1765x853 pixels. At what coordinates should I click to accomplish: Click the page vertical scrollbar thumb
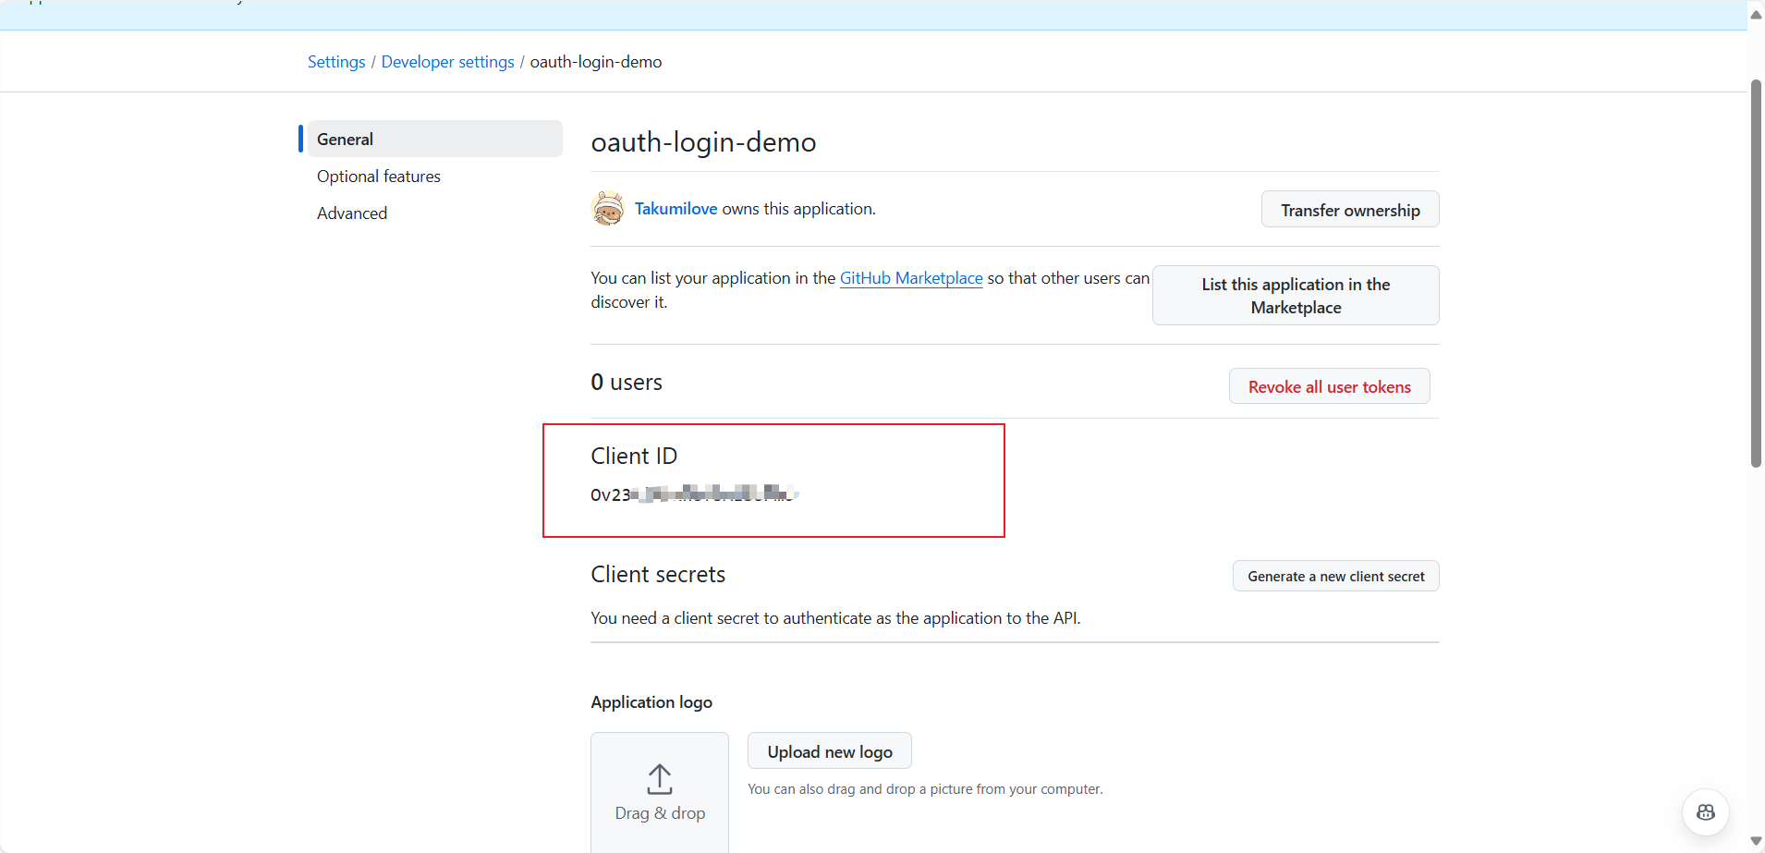click(x=1757, y=274)
